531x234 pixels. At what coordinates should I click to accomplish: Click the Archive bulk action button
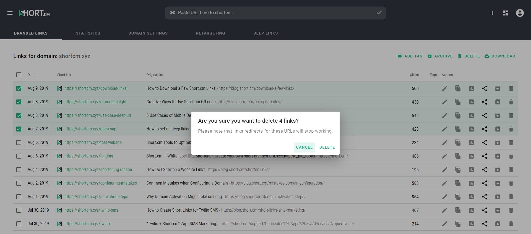(440, 56)
